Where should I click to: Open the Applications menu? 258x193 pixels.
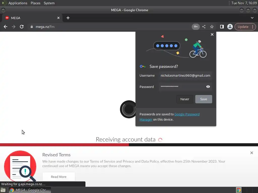tap(18, 3)
